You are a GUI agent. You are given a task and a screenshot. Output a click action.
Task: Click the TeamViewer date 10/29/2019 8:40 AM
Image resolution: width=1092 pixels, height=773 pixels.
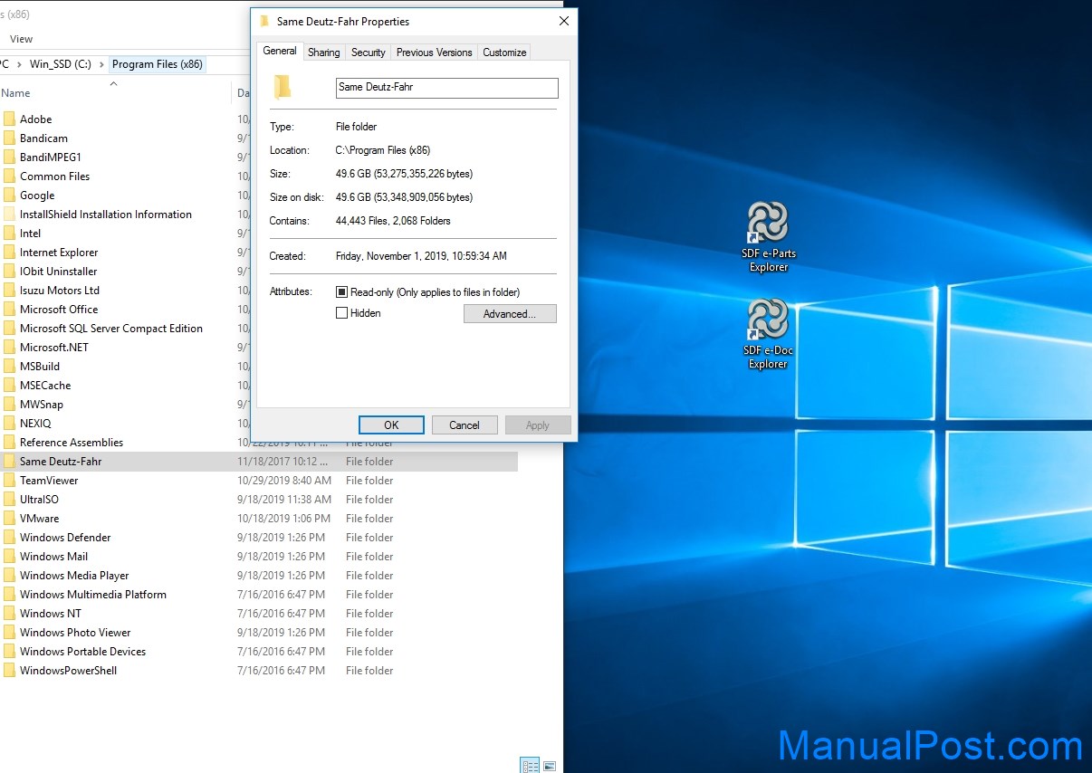pos(284,481)
